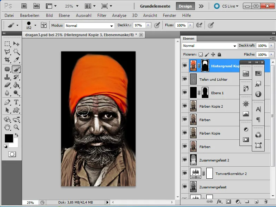Toggle visibility of the Hintergrund Kopie layer
This screenshot has height=207, width=276.
coord(185,66)
